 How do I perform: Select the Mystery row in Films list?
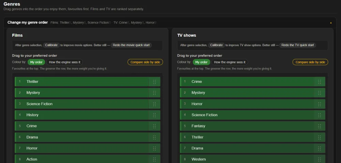click(x=87, y=93)
